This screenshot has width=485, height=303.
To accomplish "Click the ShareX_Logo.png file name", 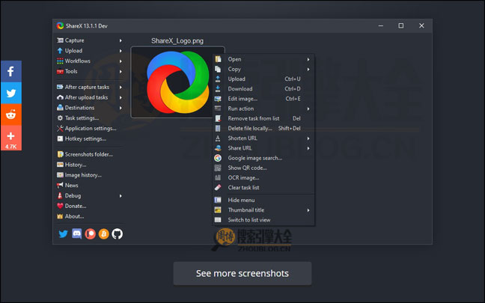I will click(x=177, y=41).
